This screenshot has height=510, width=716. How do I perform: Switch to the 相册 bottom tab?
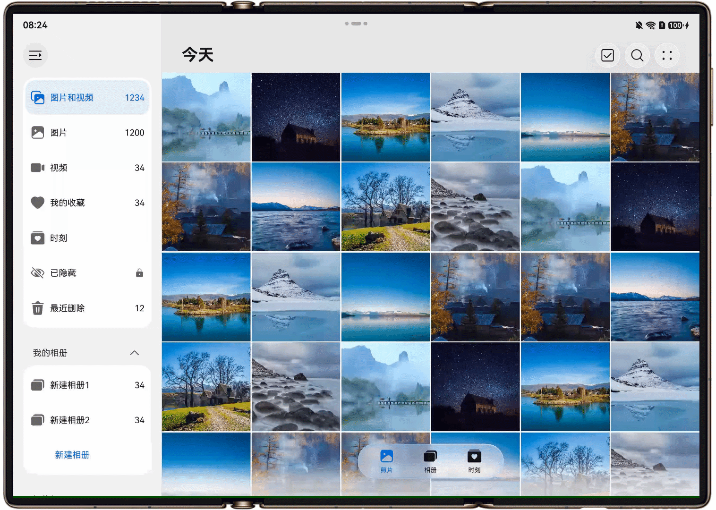click(x=430, y=461)
